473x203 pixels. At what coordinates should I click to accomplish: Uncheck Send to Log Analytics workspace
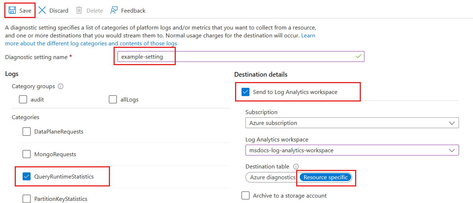tap(245, 92)
